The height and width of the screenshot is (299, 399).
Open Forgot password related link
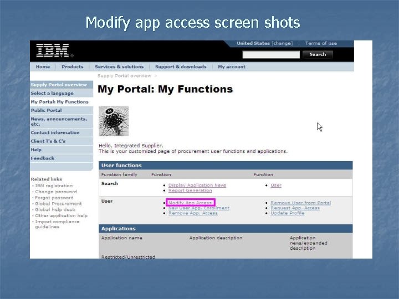click(x=54, y=198)
